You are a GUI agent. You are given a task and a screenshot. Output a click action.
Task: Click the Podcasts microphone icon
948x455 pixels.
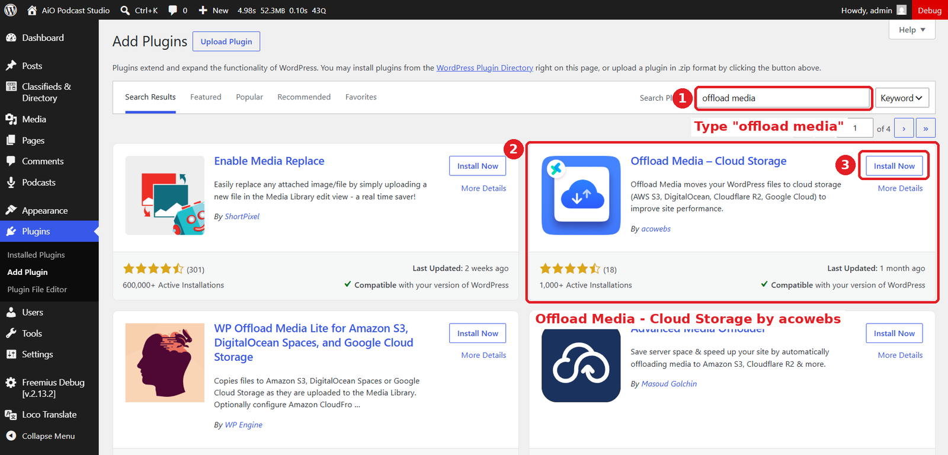point(11,182)
